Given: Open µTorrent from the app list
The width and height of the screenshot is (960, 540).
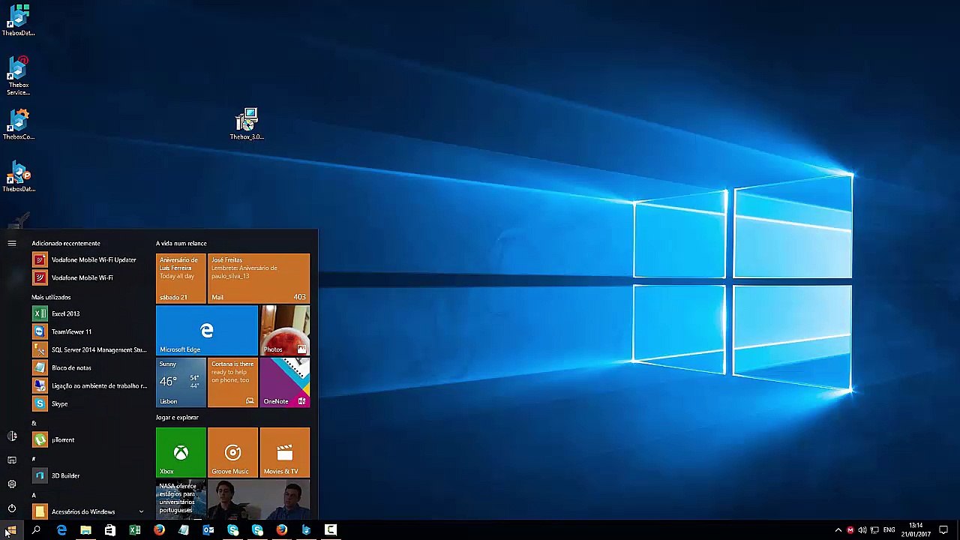Looking at the screenshot, I should [91, 439].
